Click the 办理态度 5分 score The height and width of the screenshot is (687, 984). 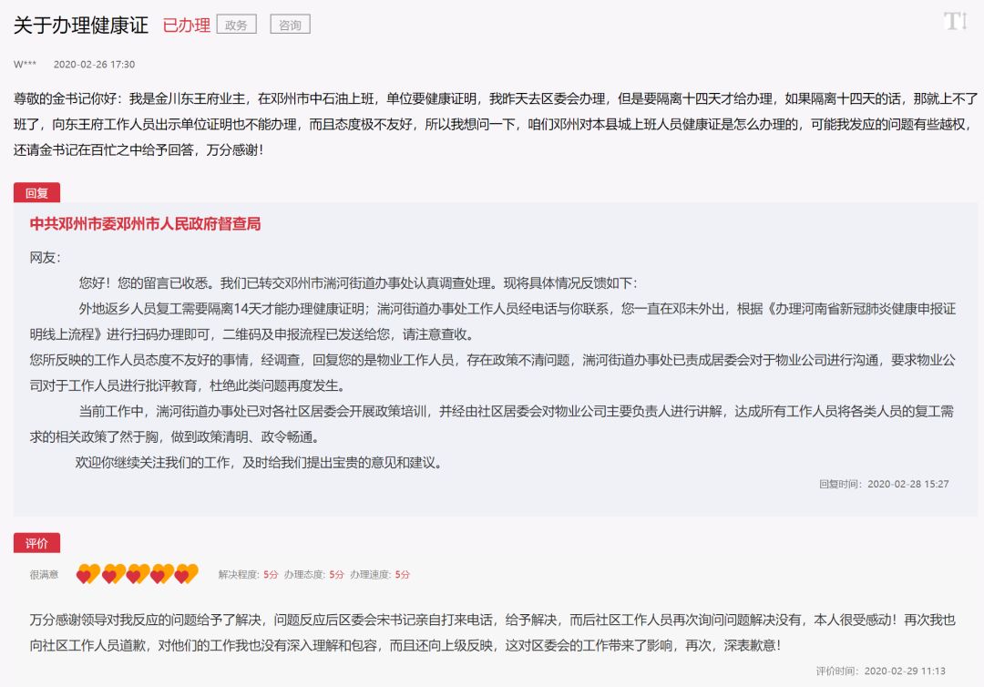313,574
